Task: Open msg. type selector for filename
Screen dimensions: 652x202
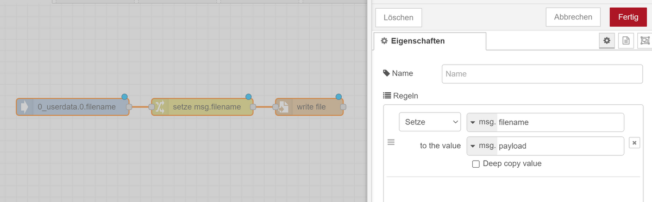Action: (482, 122)
